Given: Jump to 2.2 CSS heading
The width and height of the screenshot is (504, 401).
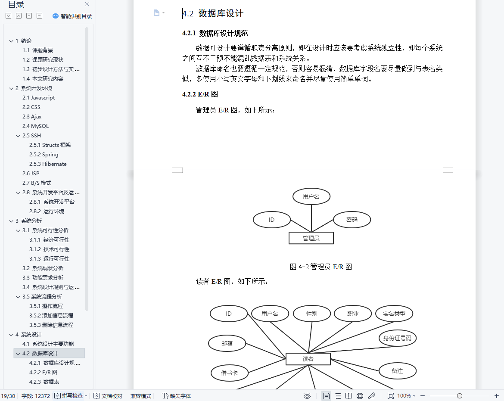Looking at the screenshot, I should pyautogui.click(x=31, y=107).
